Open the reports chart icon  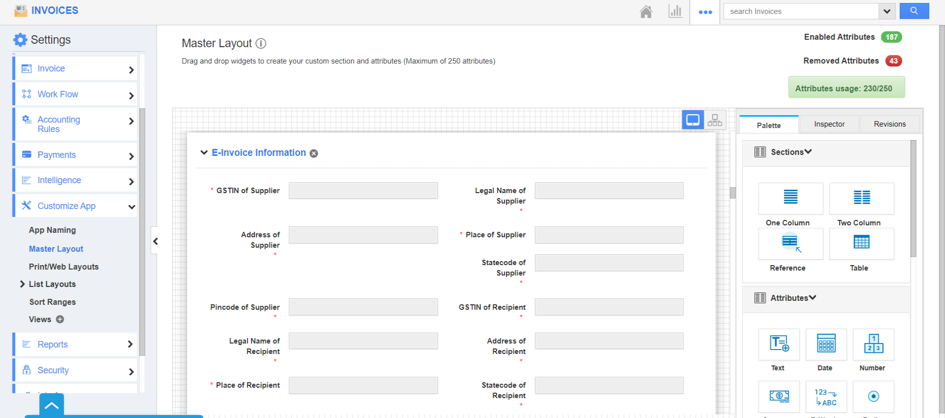pos(675,11)
